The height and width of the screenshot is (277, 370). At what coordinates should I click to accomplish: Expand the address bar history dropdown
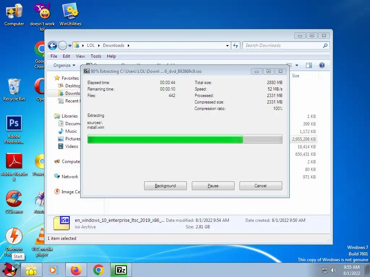click(x=227, y=46)
